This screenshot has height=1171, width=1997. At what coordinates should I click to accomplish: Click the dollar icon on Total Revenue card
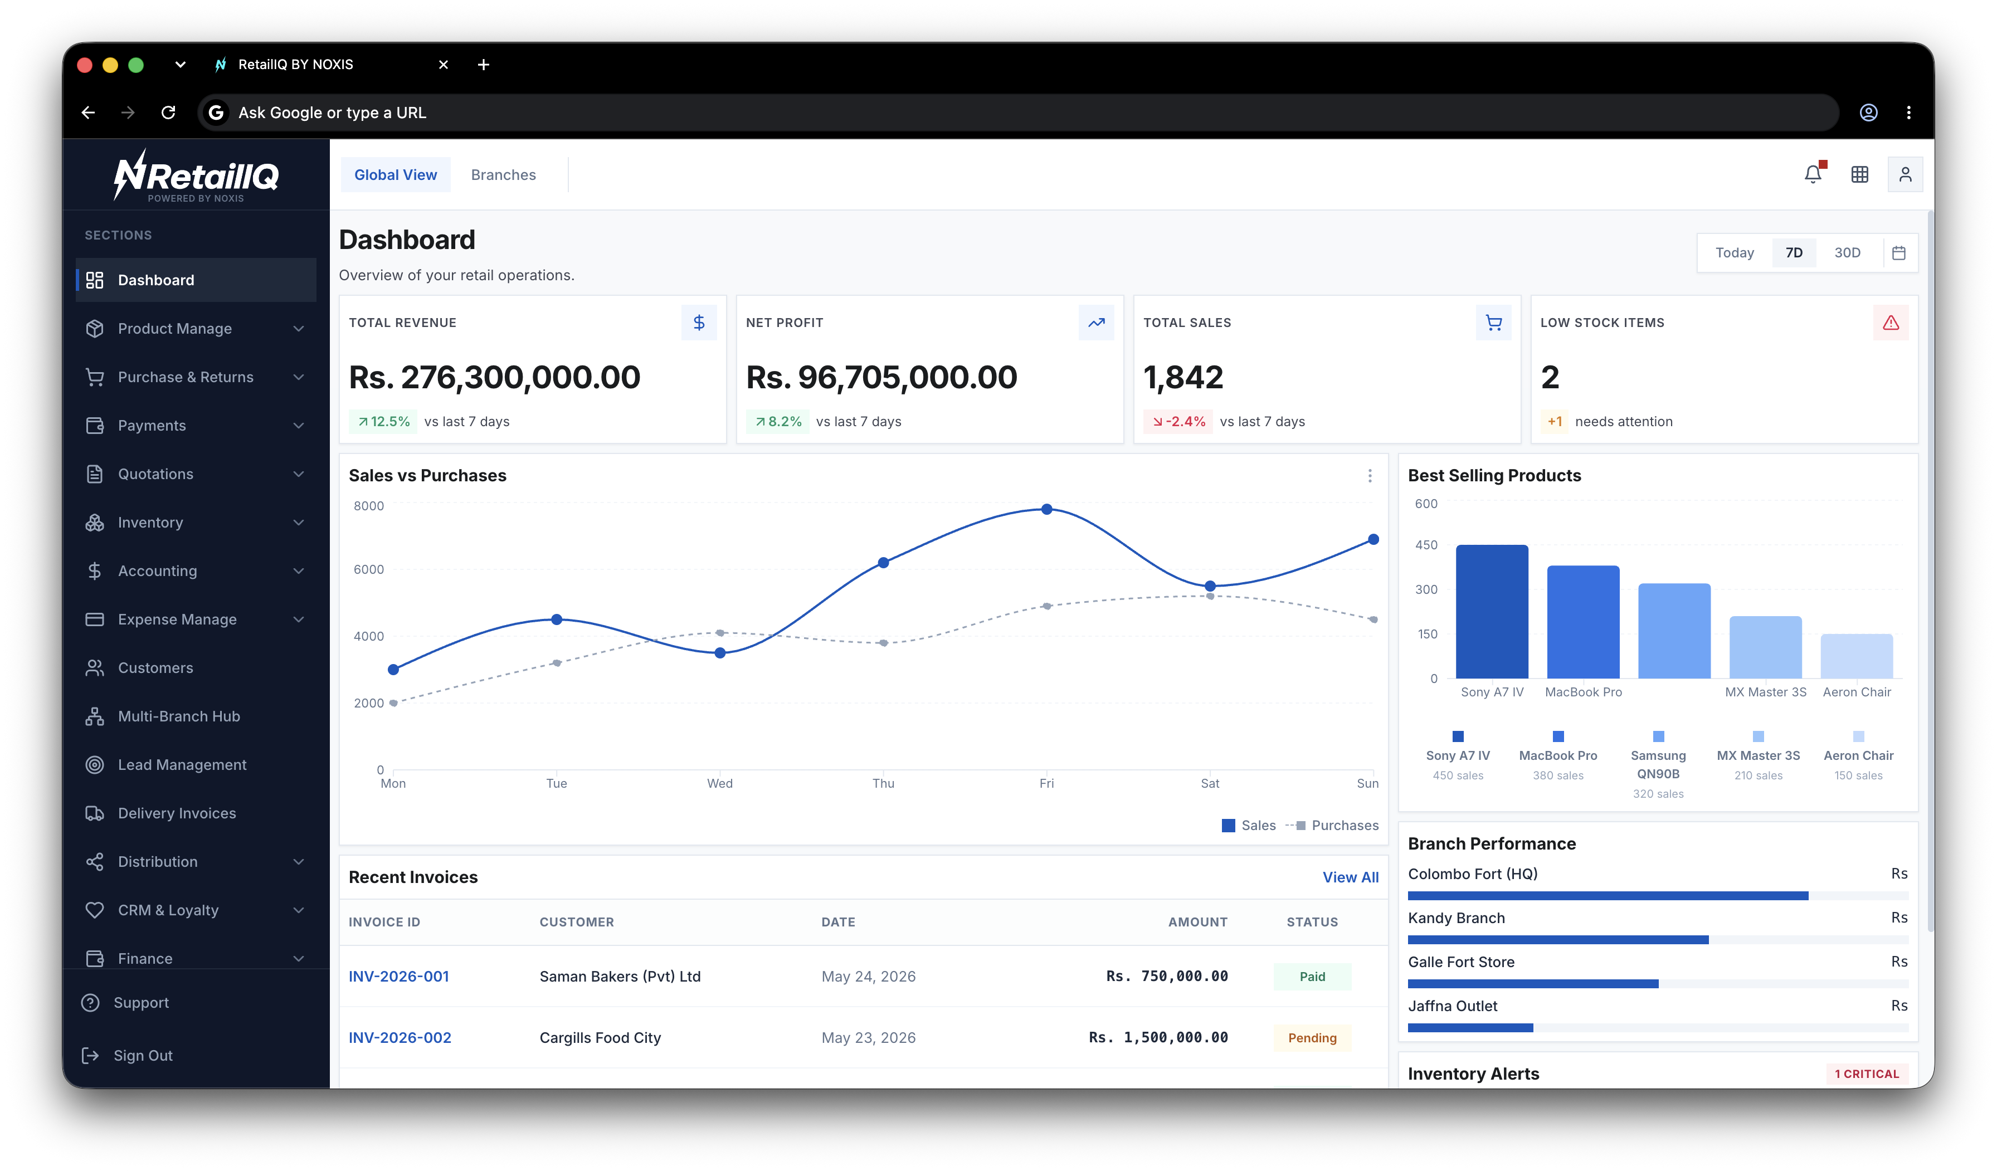699,323
